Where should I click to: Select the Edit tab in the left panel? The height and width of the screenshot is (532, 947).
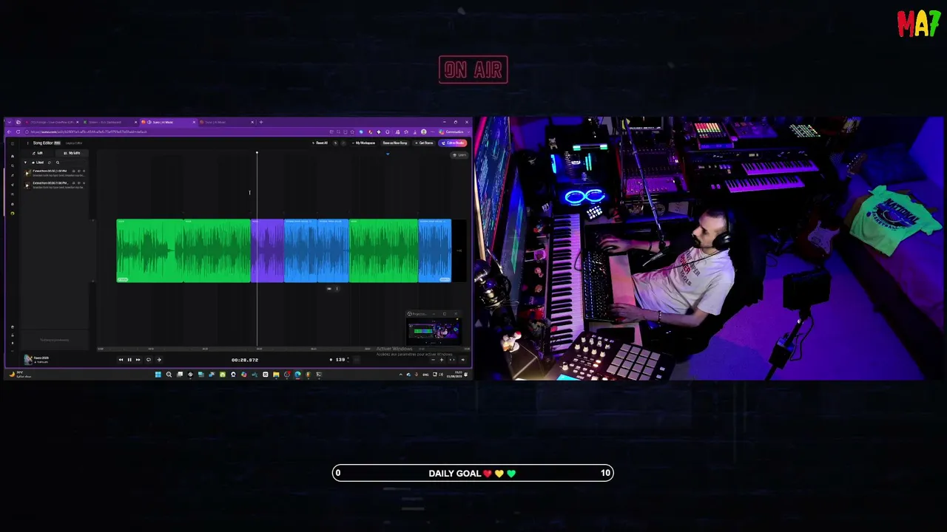coord(38,153)
